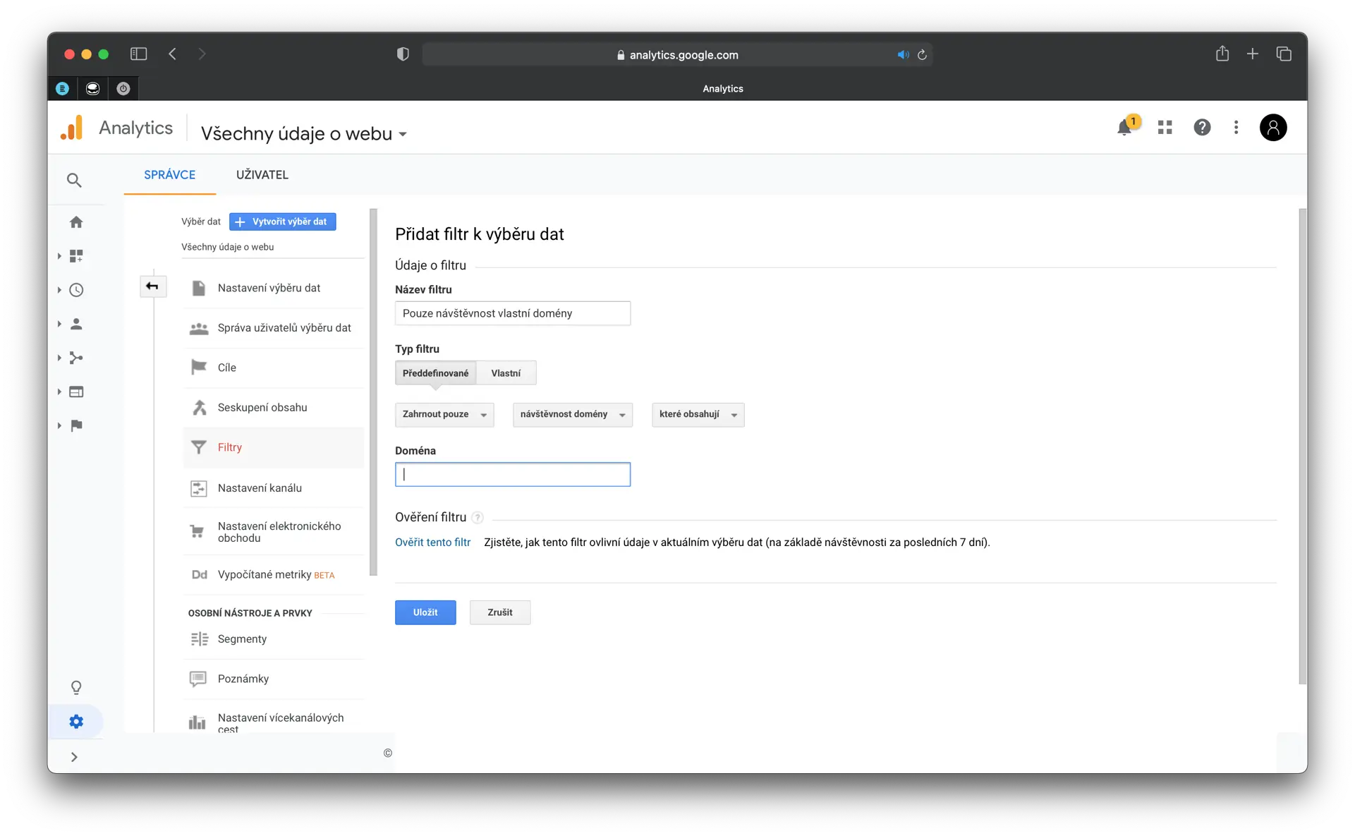Open the admin gear icon at the bottom left
This screenshot has width=1355, height=836.
(76, 722)
